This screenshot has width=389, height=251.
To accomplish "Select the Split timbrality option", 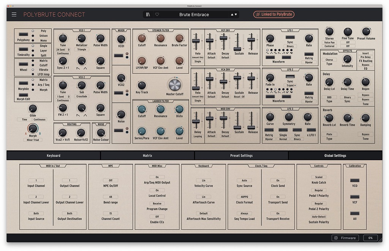I will pos(33,55).
